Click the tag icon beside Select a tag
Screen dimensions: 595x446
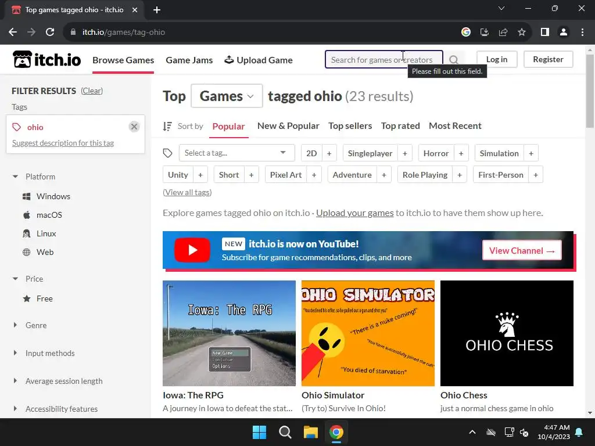click(167, 153)
